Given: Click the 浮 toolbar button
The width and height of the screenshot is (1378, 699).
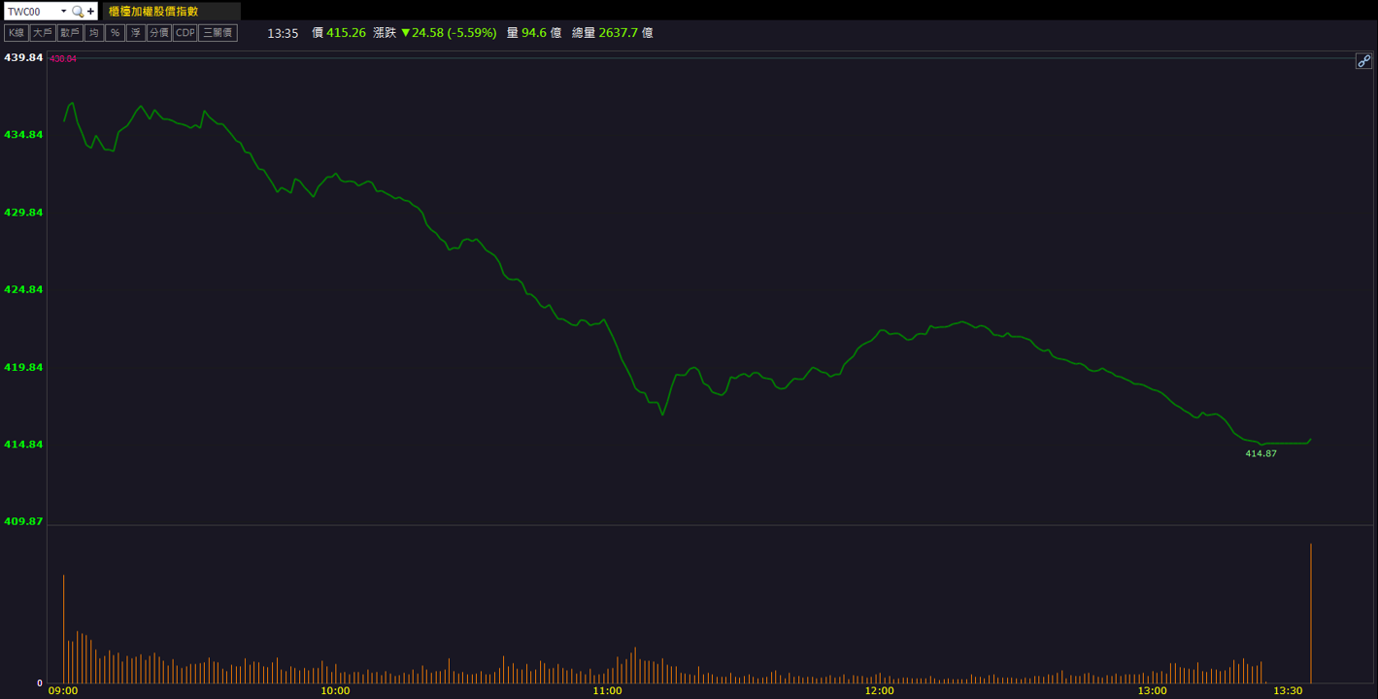Looking at the screenshot, I should (x=136, y=33).
